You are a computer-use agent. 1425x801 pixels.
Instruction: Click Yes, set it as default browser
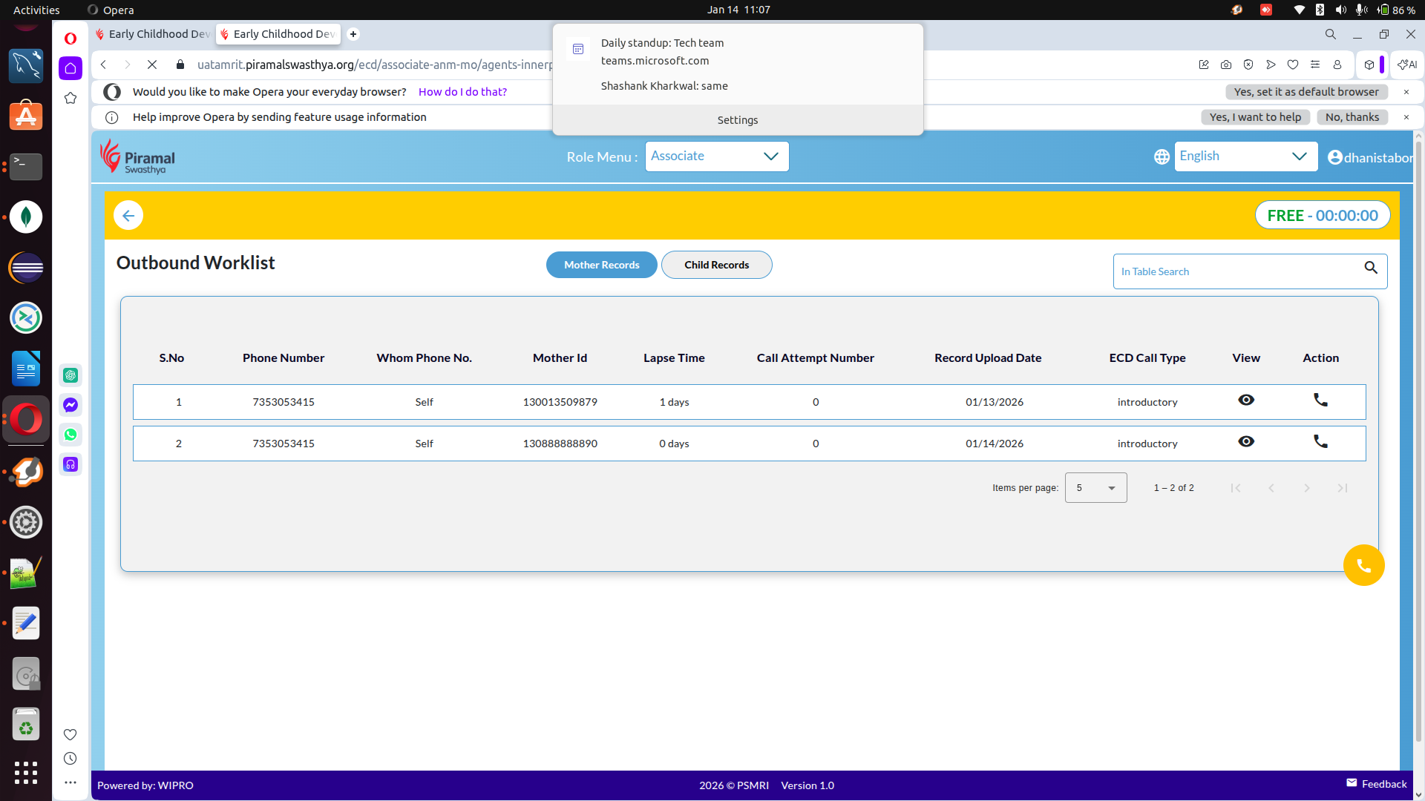pos(1306,92)
